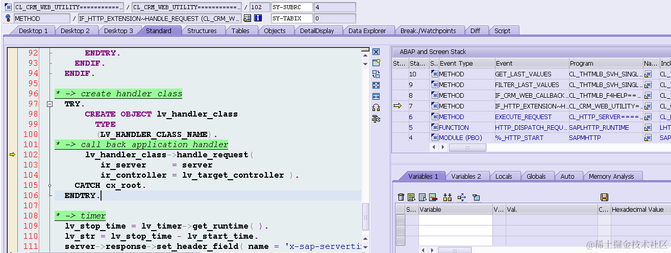Viewport: 671px width, 253px height.
Task: Switch to the DetailDisplay tab
Action: tap(317, 31)
